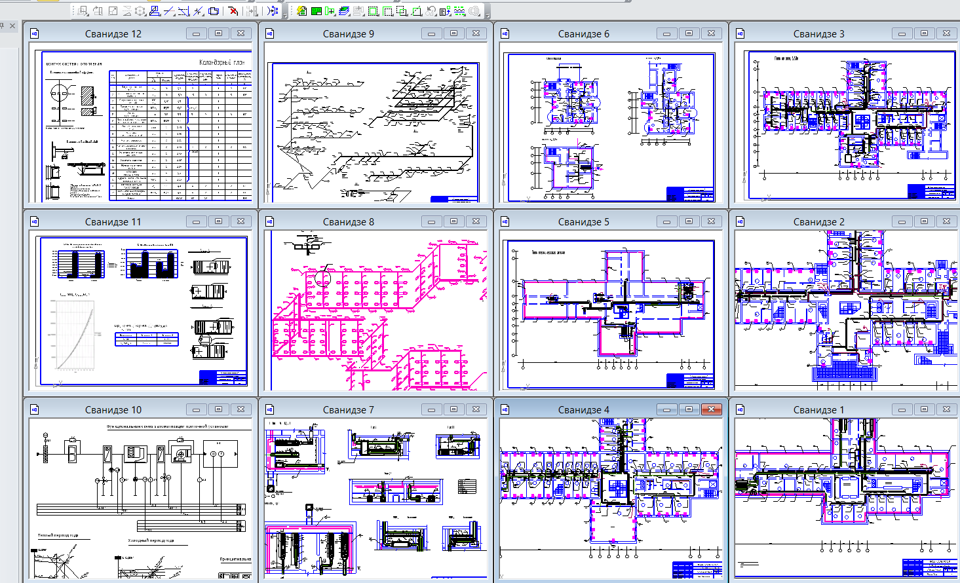The image size is (960, 583).
Task: Toggle the side panel pin icon
Action: pos(3,26)
